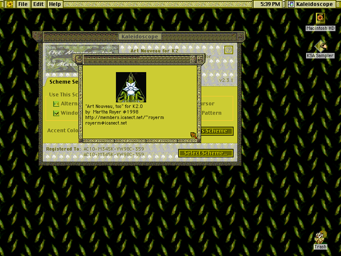
Task: Click the Select Scheme... button
Action: tap(206, 153)
